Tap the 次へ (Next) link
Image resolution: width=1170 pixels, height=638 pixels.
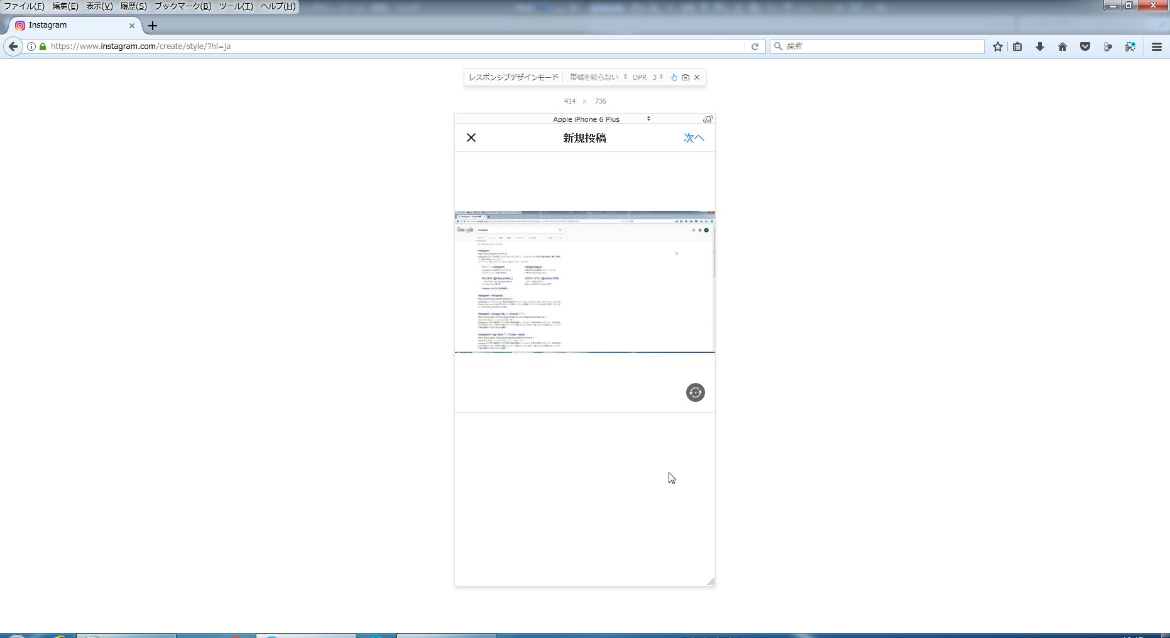[x=694, y=138]
